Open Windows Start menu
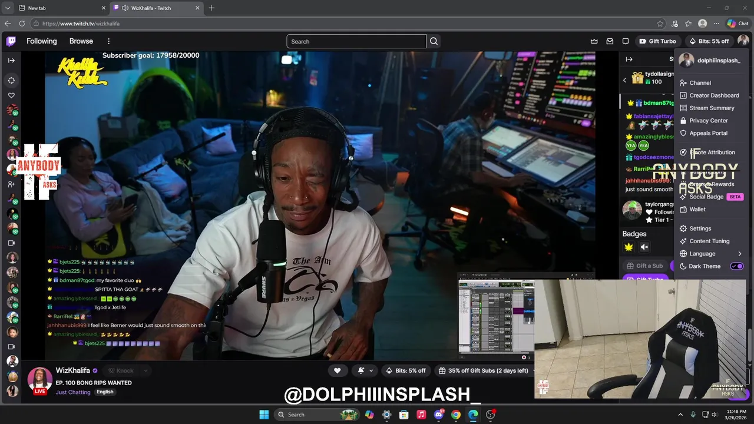This screenshot has width=754, height=424. (264, 415)
